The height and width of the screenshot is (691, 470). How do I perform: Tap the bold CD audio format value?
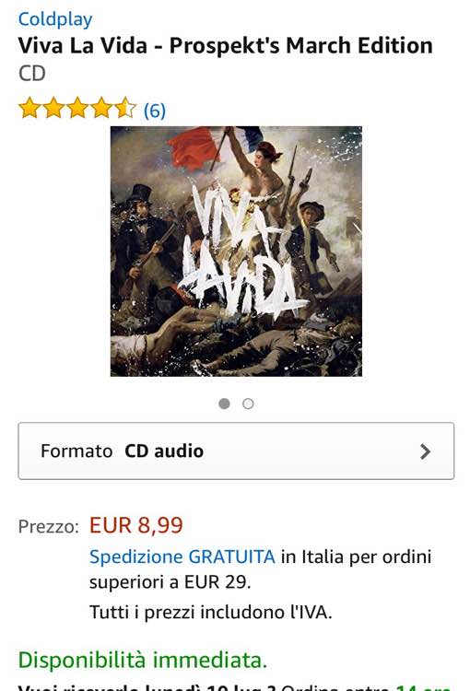click(164, 451)
